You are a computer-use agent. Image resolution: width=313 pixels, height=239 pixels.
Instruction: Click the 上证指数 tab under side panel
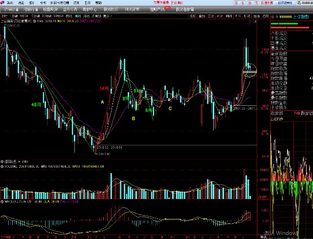tap(277, 119)
